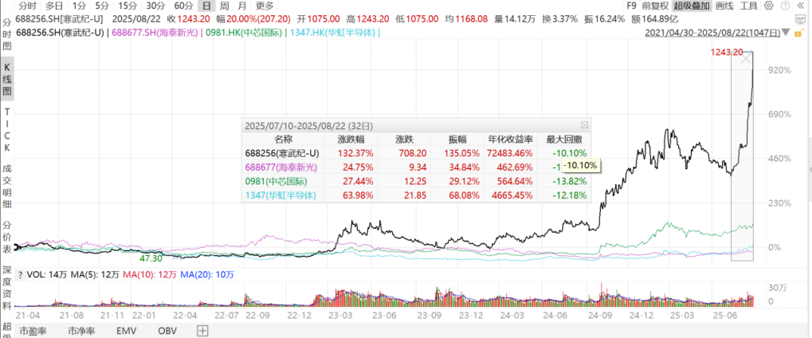Click the 1243.20 high price label on chart
Image resolution: width=812 pixels, height=338 pixels.
pyautogui.click(x=727, y=52)
